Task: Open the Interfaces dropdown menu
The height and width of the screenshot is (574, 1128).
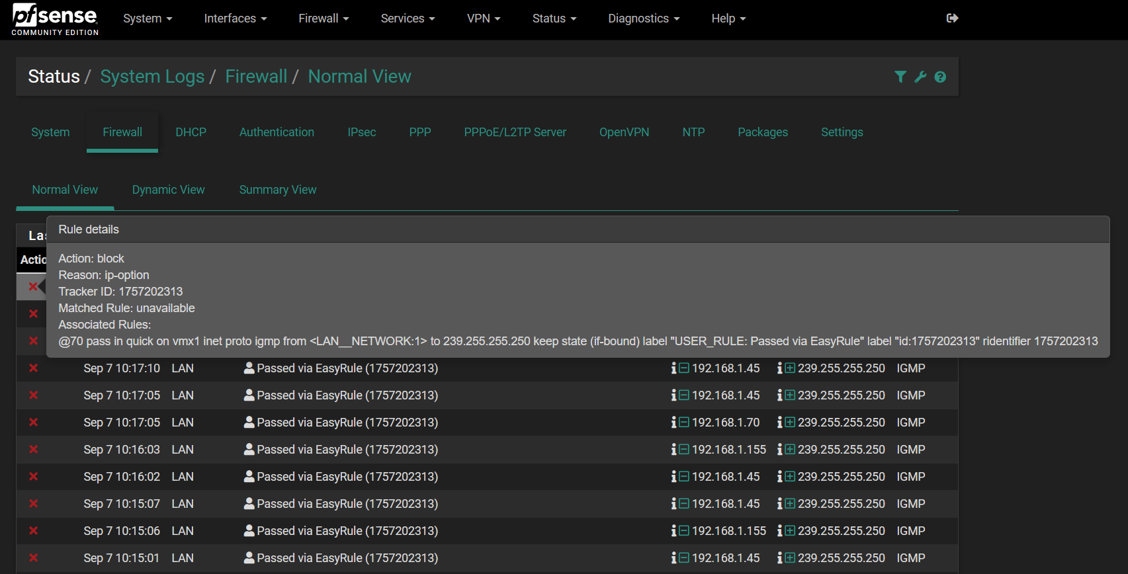Action: tap(236, 19)
